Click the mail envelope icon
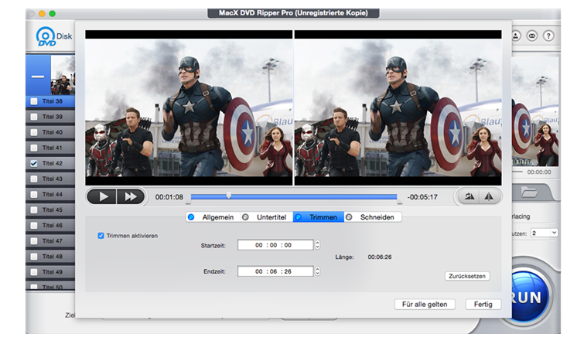Image resolution: width=584 pixels, height=344 pixels. [532, 36]
